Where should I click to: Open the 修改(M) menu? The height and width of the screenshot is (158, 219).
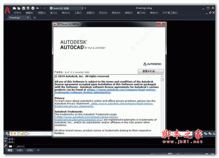coord(116,13)
